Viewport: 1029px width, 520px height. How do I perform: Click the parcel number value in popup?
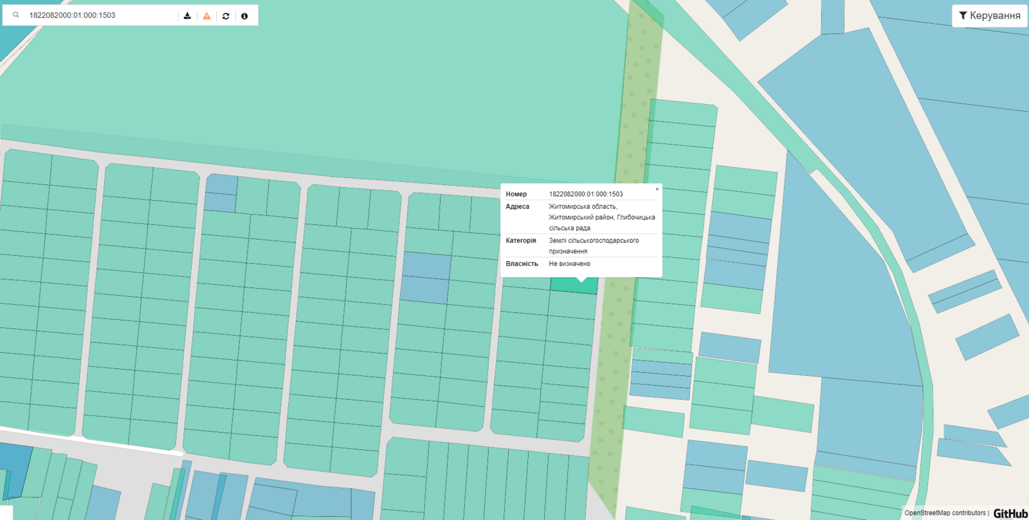[585, 194]
